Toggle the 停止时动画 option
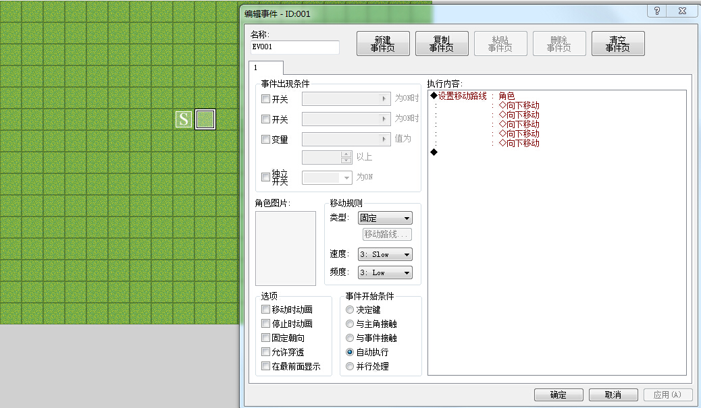Viewport: 701px width, 408px height. 265,324
